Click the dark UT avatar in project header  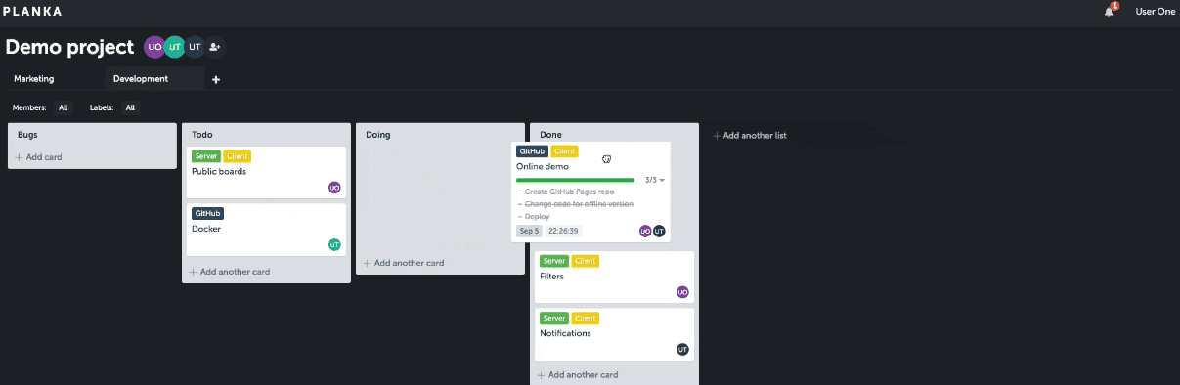(195, 46)
